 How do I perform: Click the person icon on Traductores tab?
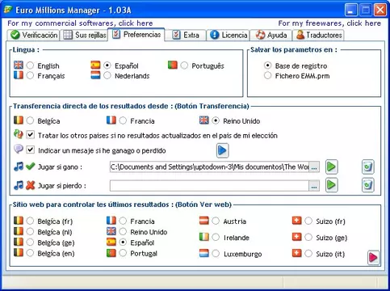pos(300,35)
